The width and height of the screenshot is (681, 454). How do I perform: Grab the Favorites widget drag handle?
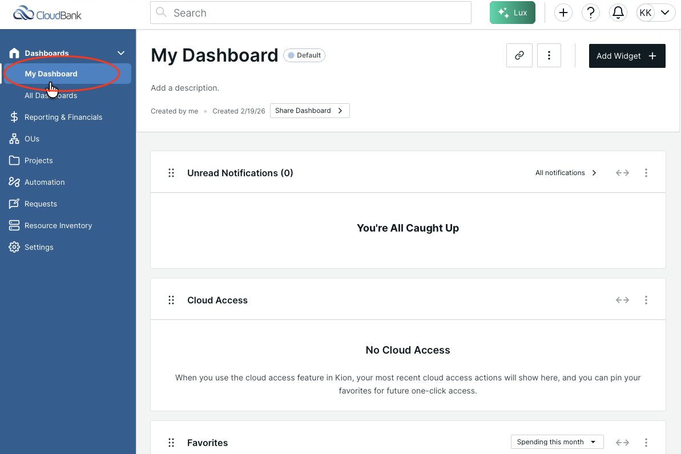171,442
